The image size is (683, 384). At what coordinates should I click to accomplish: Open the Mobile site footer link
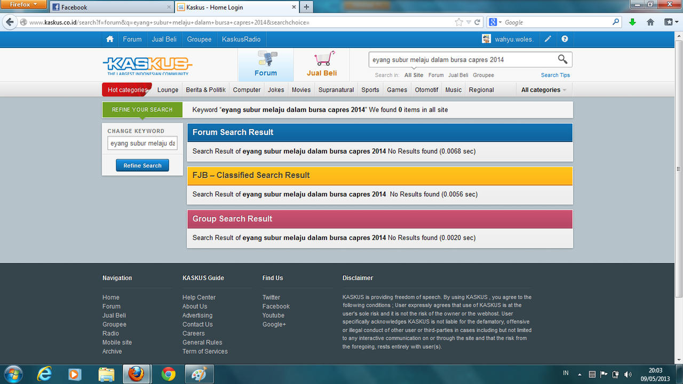pyautogui.click(x=117, y=342)
